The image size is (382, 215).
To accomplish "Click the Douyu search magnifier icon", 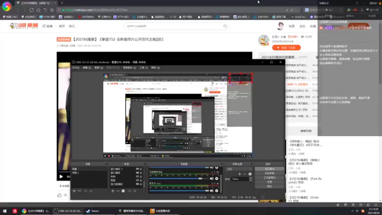I will coord(225,26).
